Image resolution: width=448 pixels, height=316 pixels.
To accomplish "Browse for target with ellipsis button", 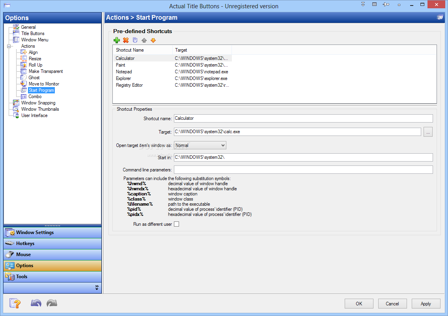I will tap(428, 132).
